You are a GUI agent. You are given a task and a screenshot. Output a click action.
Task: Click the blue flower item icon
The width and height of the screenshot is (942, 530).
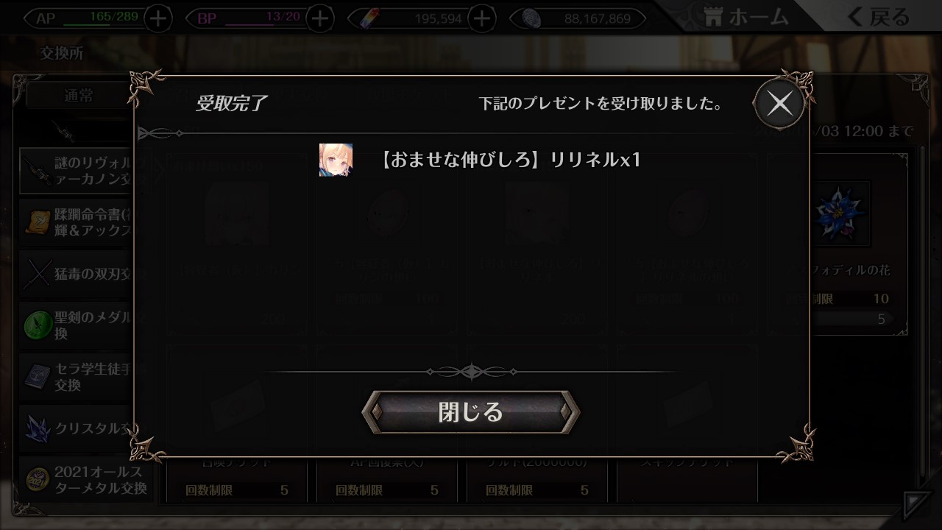tap(840, 213)
